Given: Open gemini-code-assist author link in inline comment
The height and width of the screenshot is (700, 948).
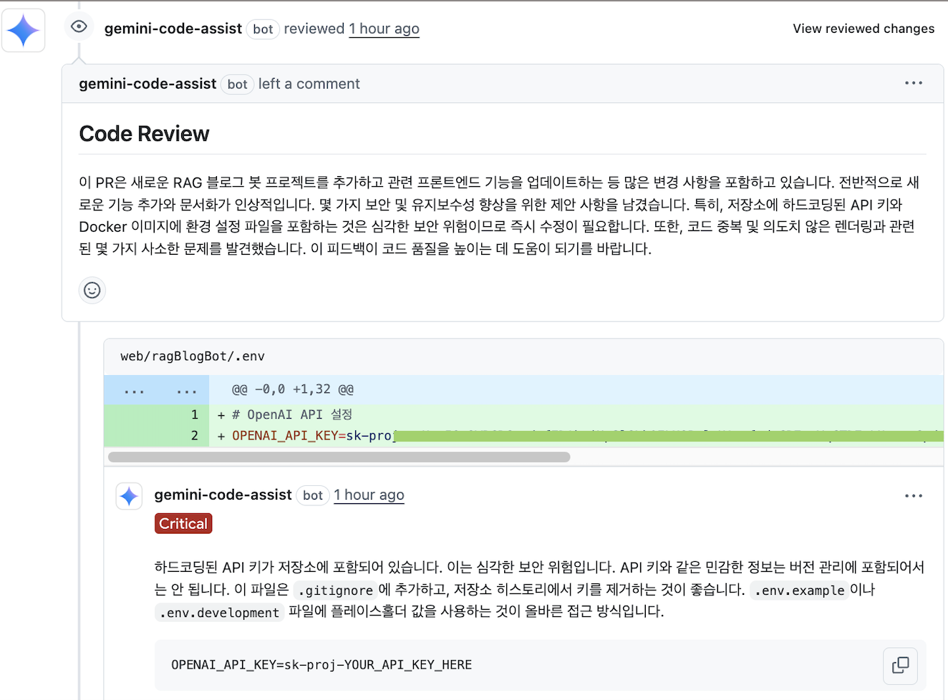Looking at the screenshot, I should click(223, 495).
